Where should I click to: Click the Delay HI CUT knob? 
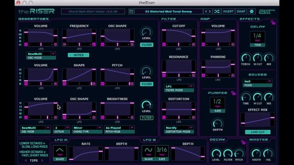point(258,58)
